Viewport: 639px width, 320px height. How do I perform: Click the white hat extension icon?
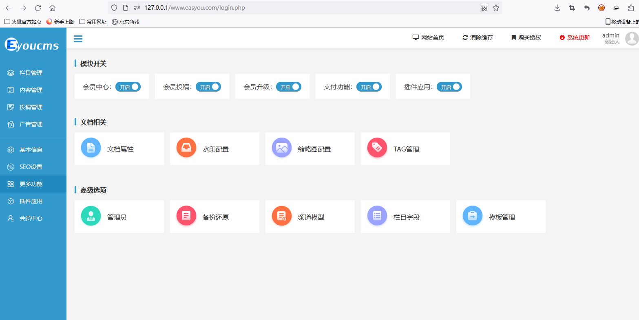617,8
